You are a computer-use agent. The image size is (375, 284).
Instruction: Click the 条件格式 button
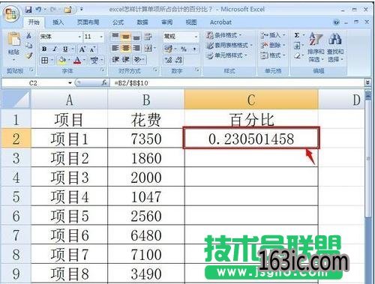pyautogui.click(x=223, y=35)
